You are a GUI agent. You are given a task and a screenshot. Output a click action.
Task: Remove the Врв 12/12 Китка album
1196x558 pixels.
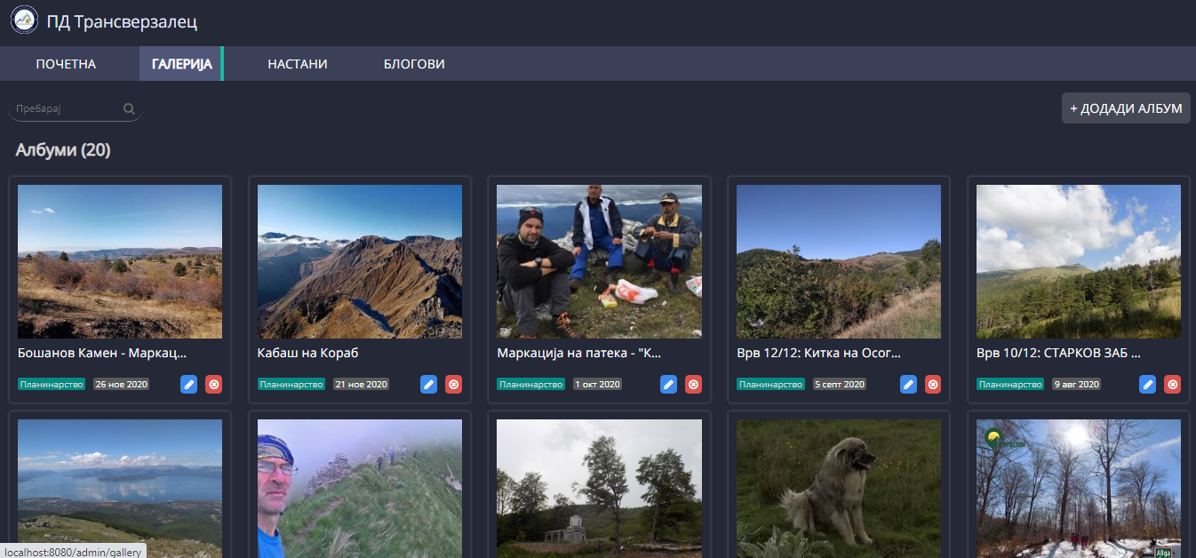pyautogui.click(x=933, y=385)
